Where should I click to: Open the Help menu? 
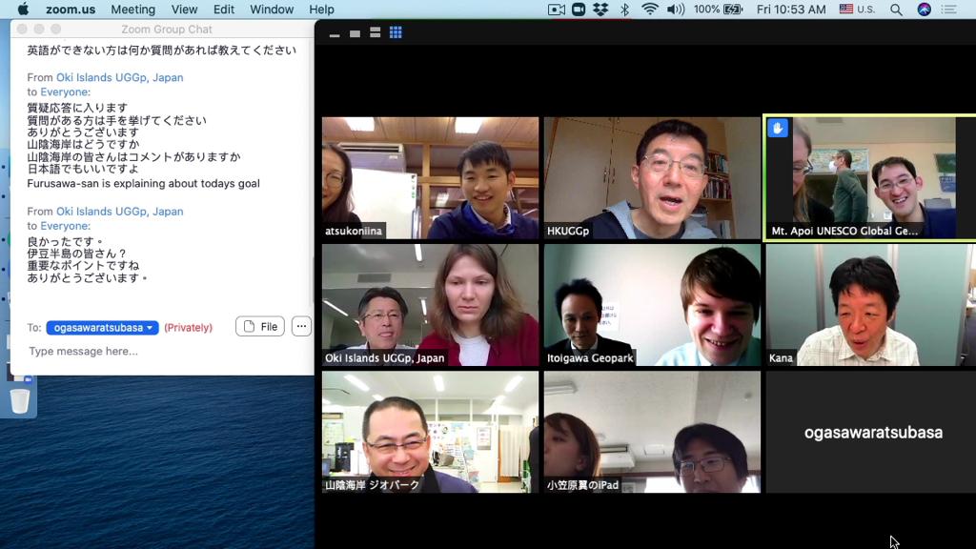[321, 10]
